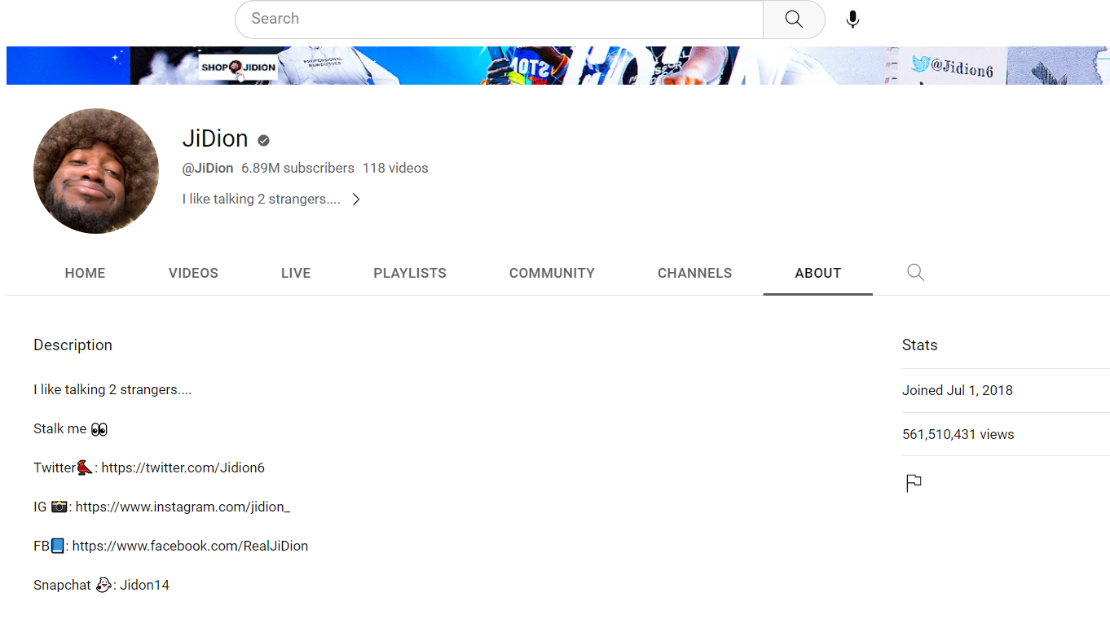Click the search magnifier button
The image size is (1110, 619).
pos(794,20)
